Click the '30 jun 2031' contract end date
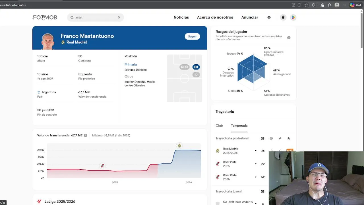This screenshot has height=205, width=364. (46, 110)
